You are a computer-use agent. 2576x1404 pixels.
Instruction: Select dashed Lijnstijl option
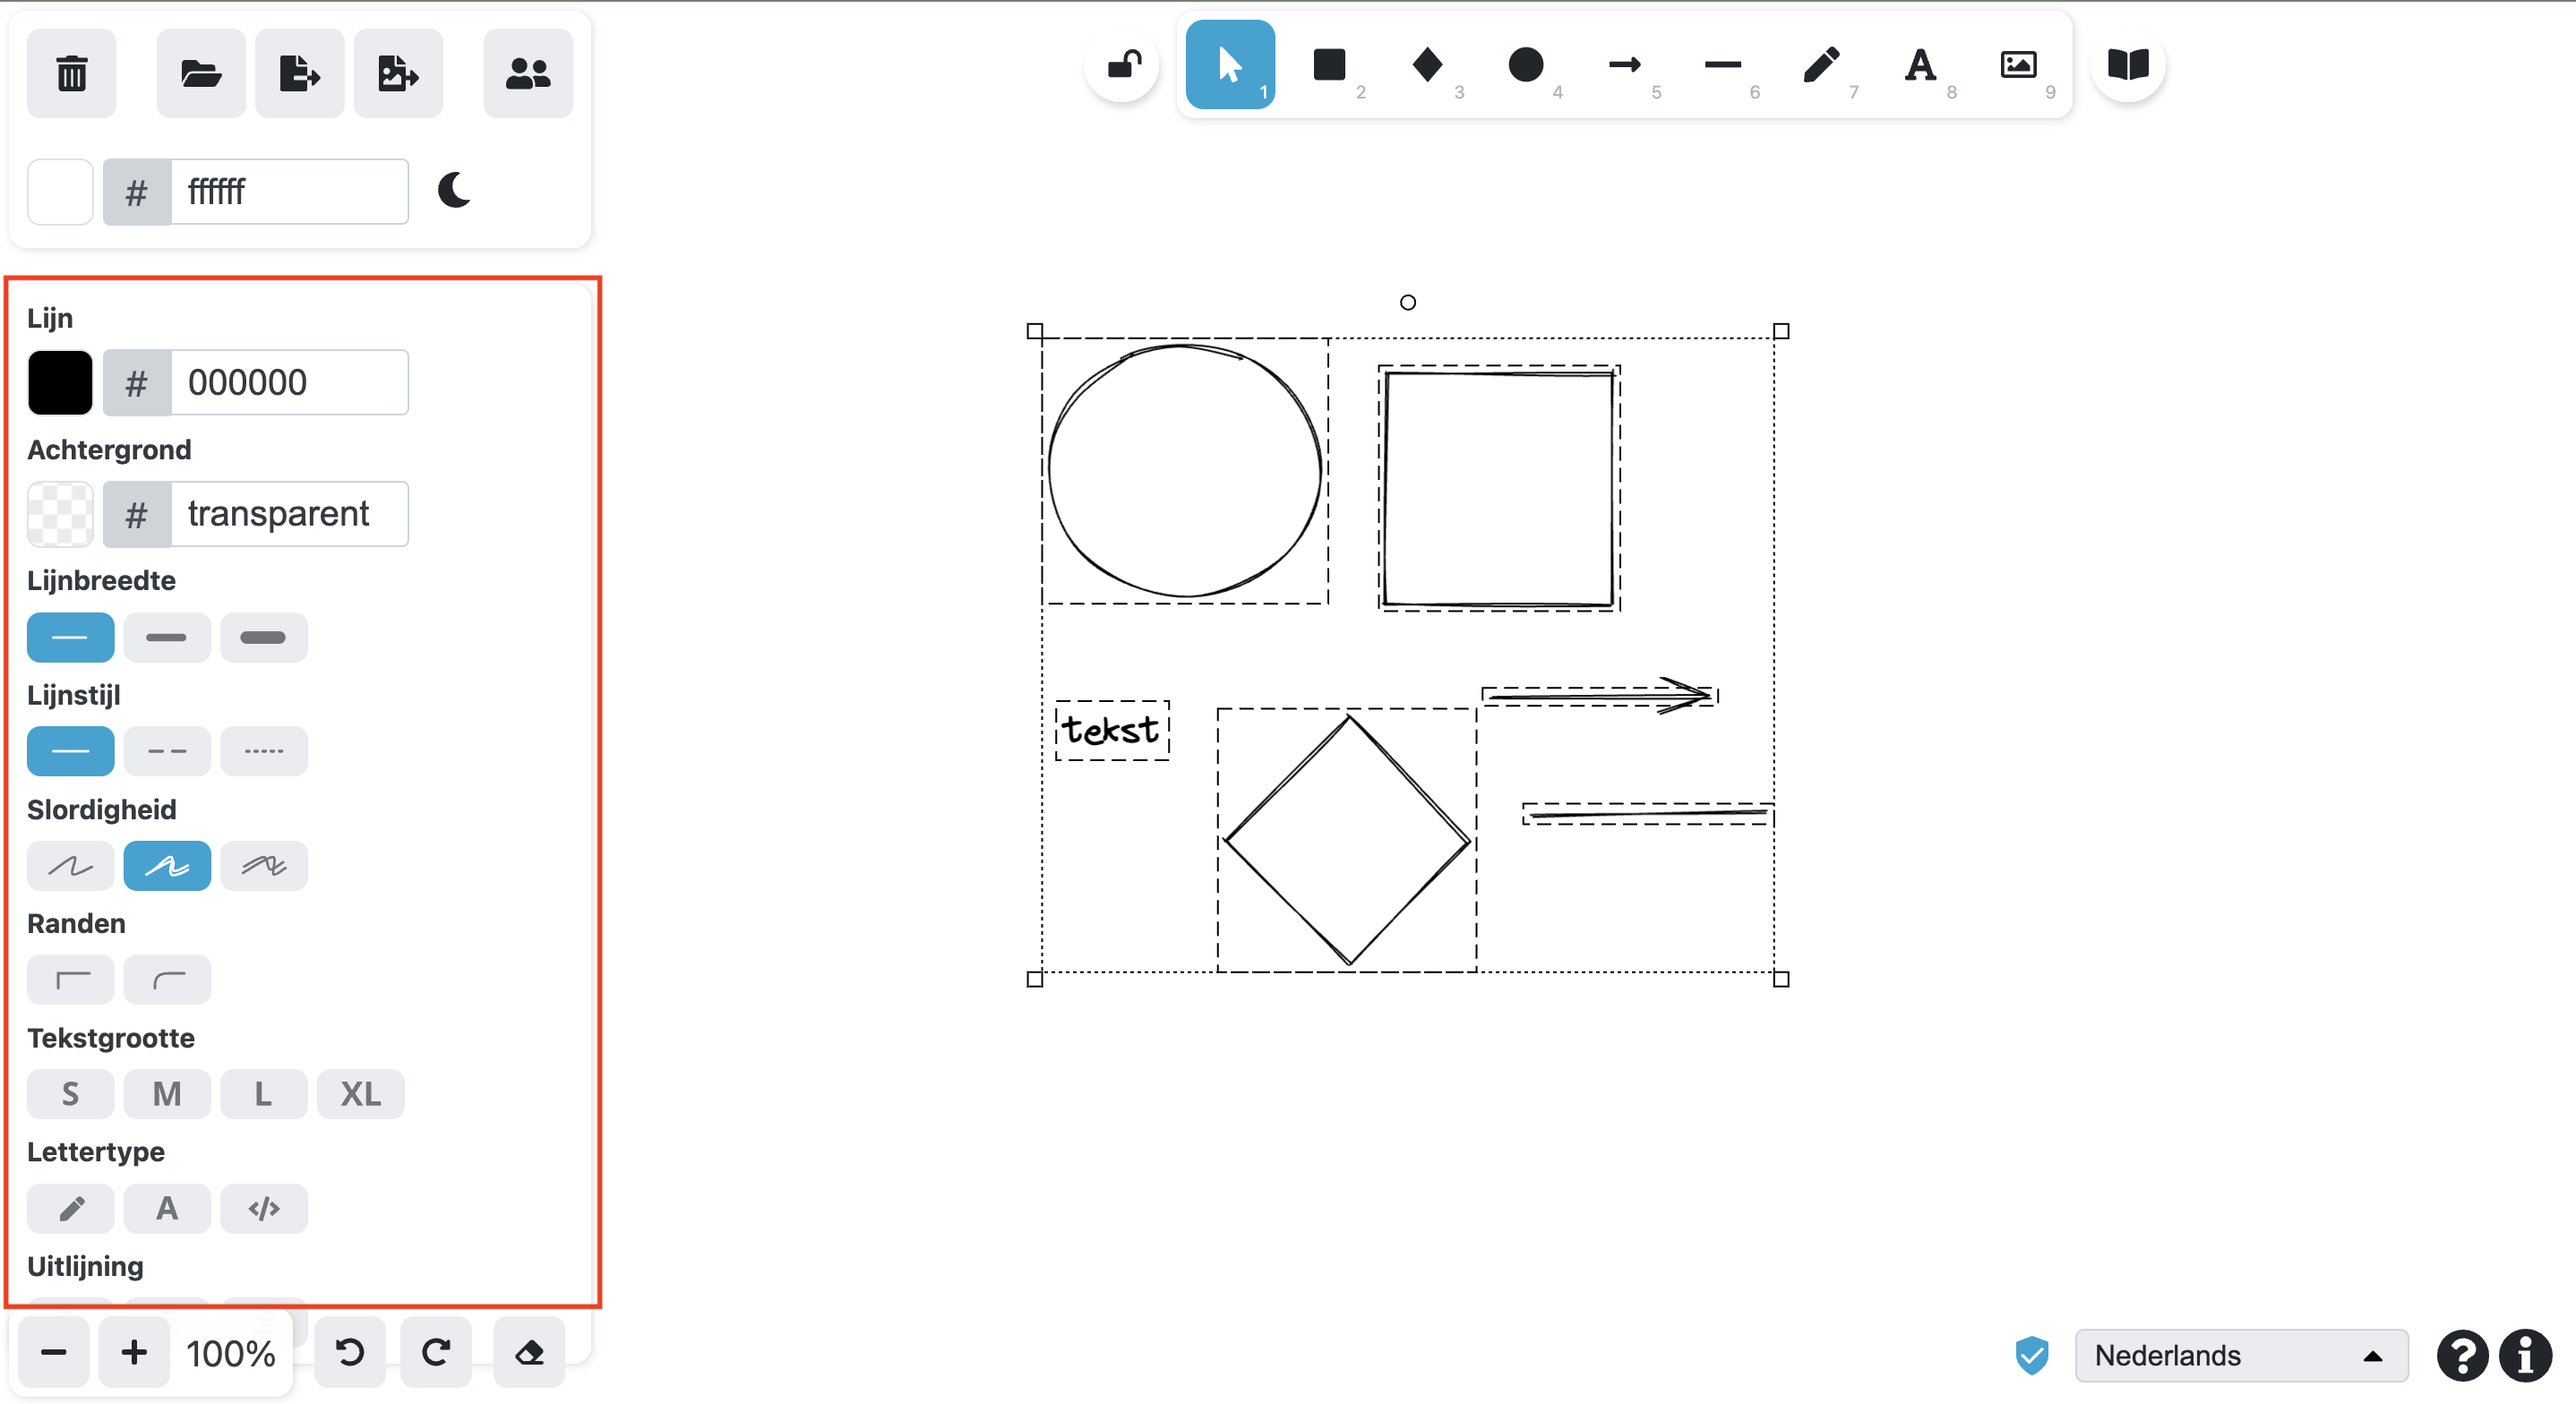167,751
